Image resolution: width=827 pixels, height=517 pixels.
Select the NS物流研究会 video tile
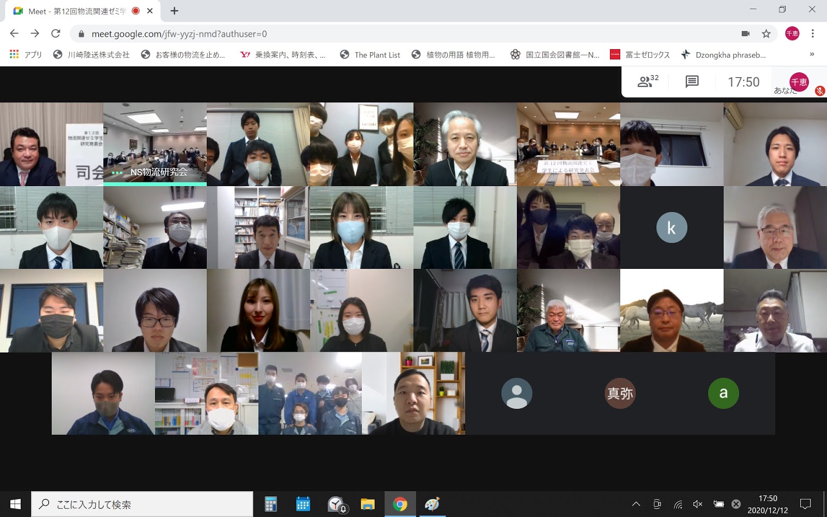click(155, 144)
